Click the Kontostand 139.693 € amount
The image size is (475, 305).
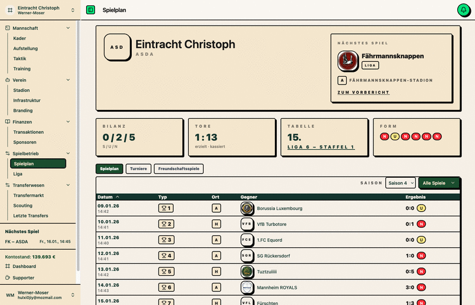[44, 257]
